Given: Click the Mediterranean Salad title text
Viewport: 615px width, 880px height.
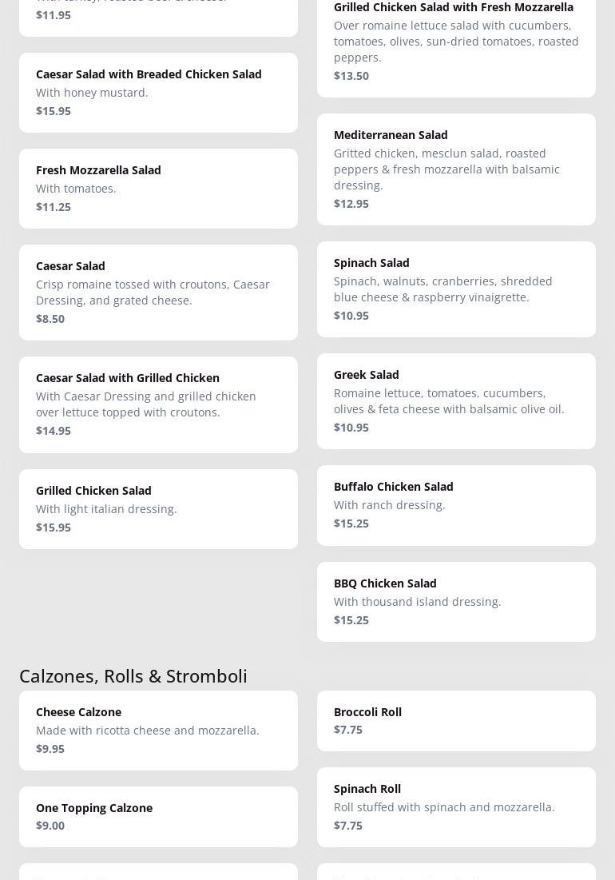Looking at the screenshot, I should [x=391, y=135].
